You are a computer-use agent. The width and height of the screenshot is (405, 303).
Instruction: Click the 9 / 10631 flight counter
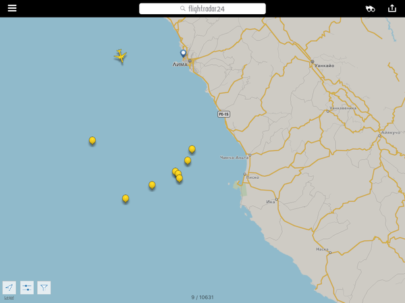pyautogui.click(x=202, y=298)
